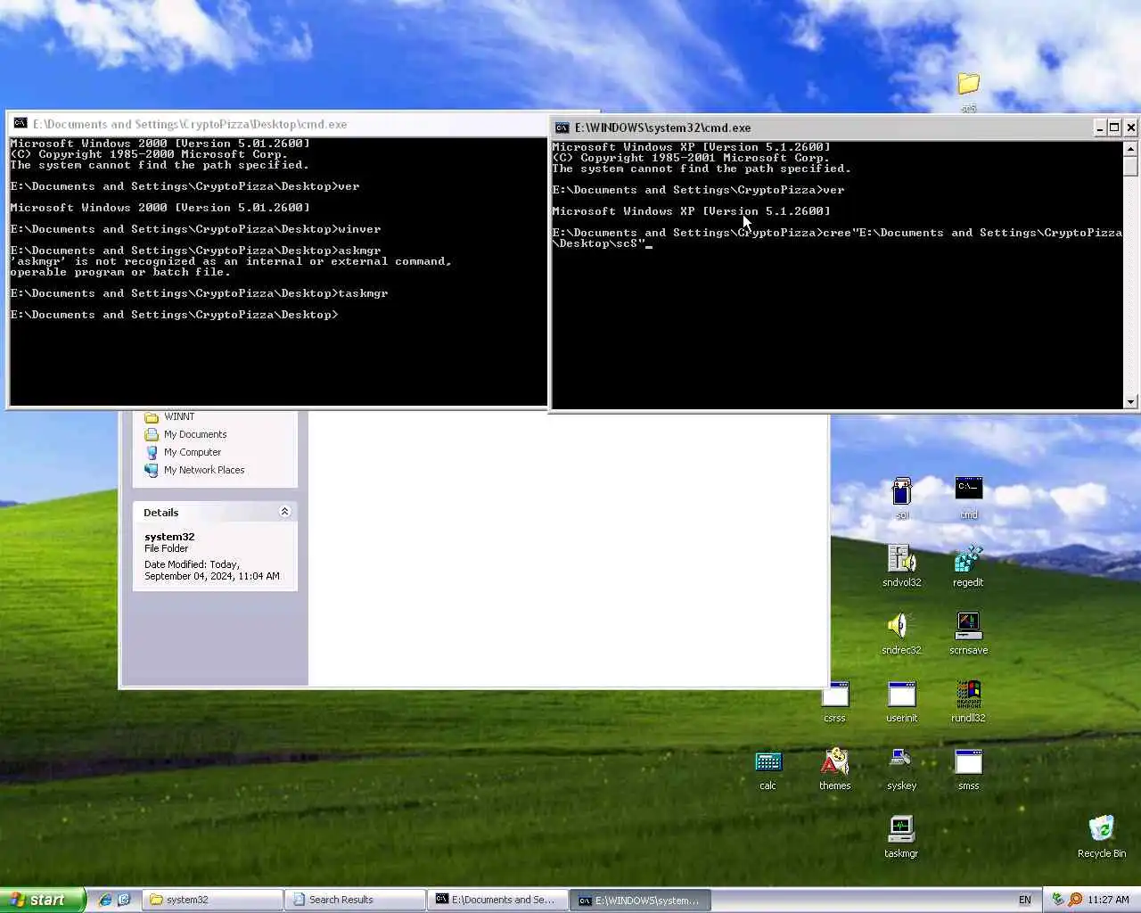
Task: Click the taskbar clock showing 11:27 AM
Action: (1108, 900)
